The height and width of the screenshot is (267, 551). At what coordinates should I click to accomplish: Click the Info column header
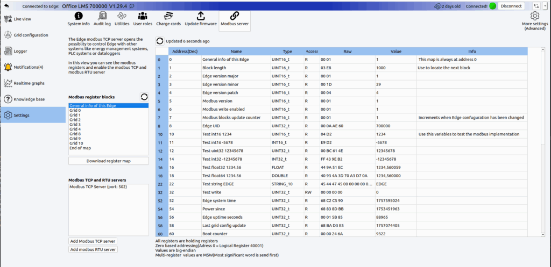[x=472, y=51]
